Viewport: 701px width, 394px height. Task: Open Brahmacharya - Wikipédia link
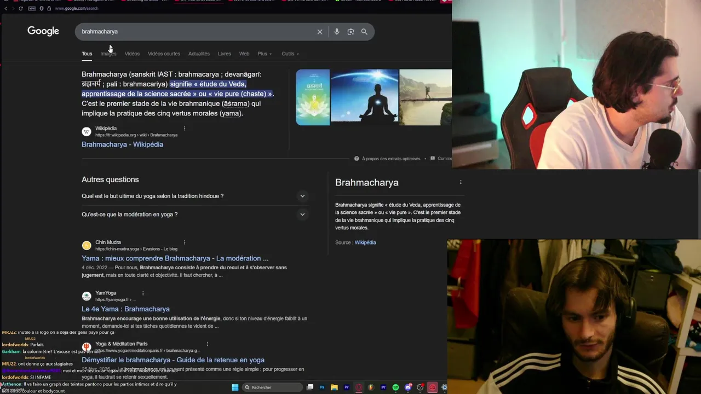coord(122,144)
